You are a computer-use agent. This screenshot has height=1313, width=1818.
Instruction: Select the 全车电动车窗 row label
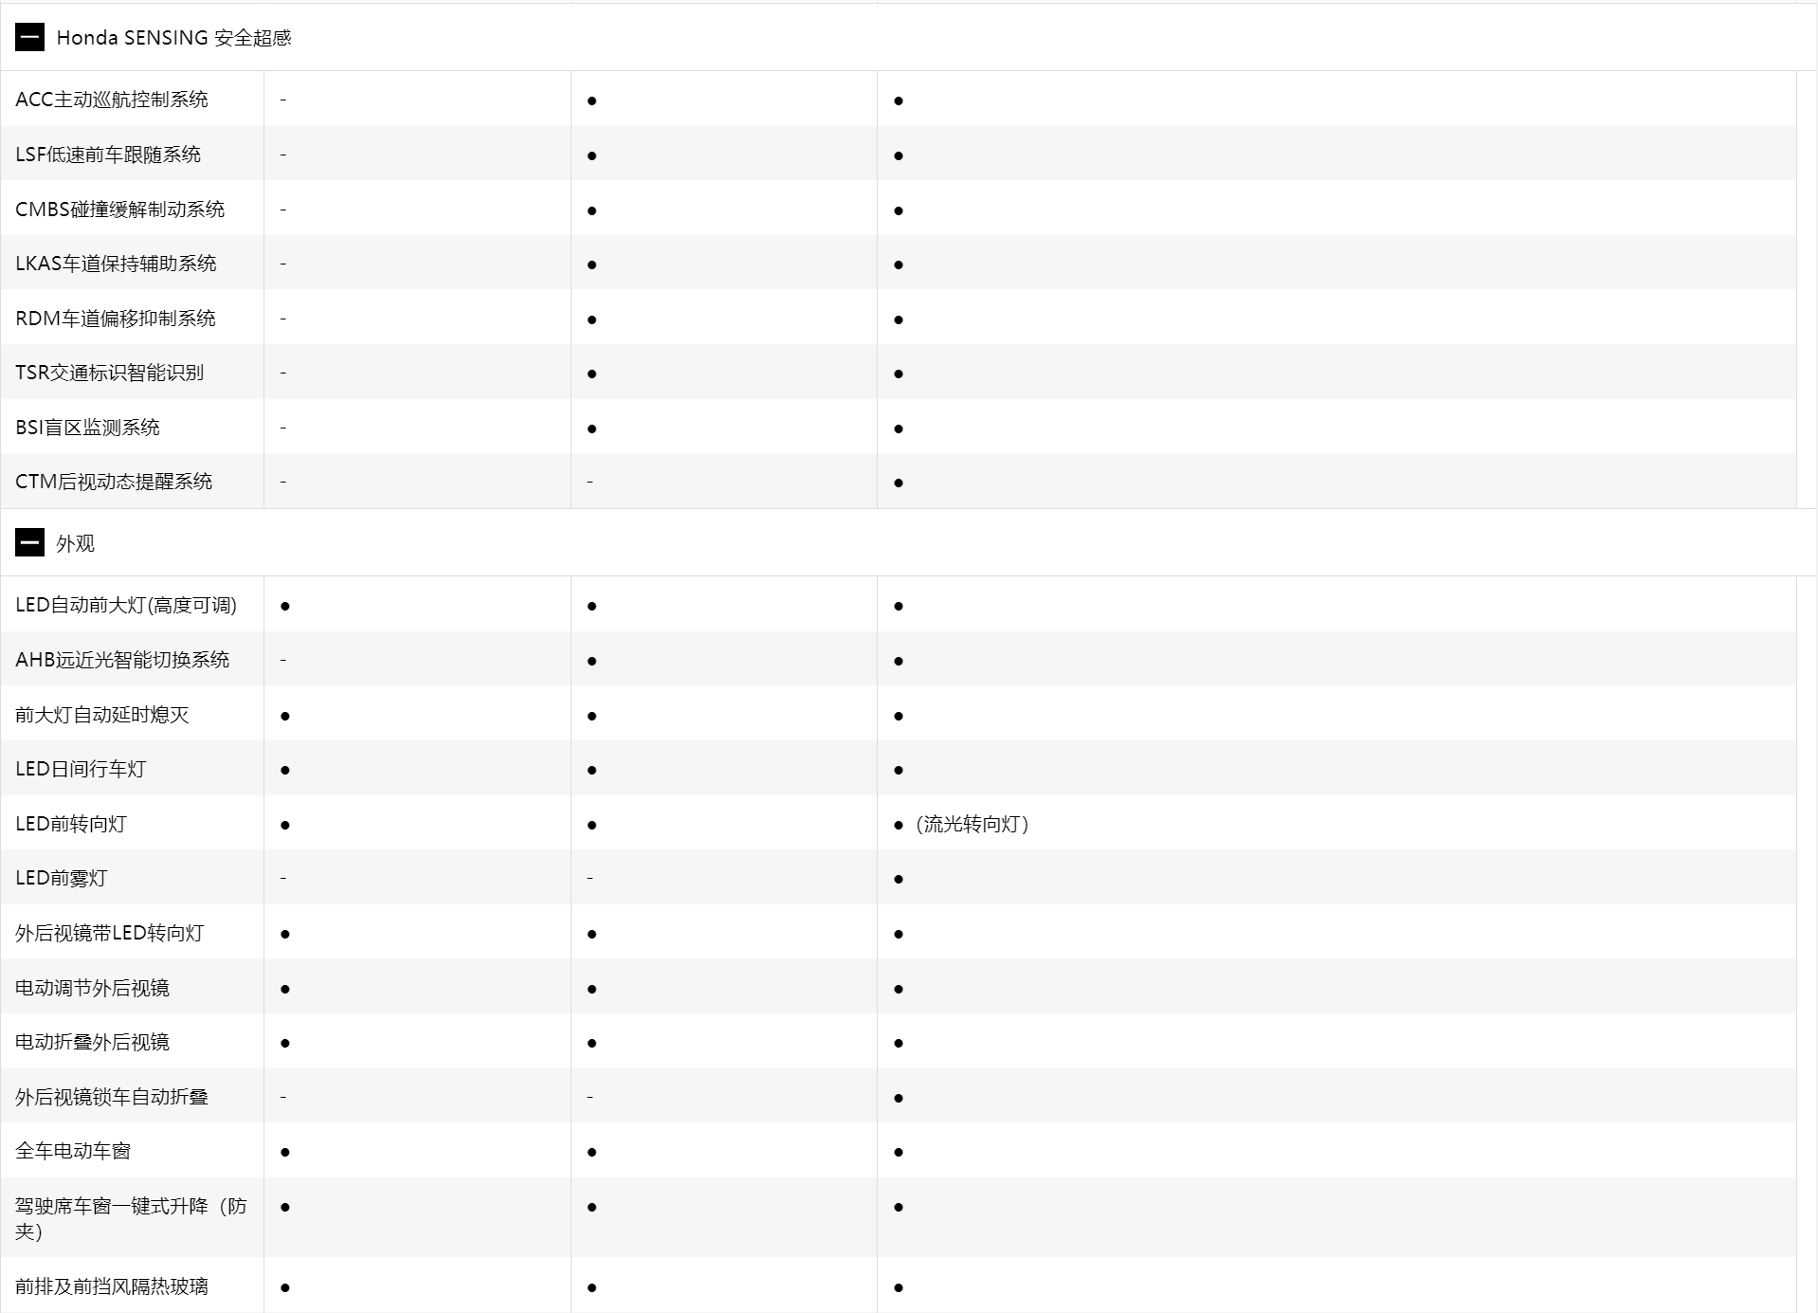point(73,1151)
